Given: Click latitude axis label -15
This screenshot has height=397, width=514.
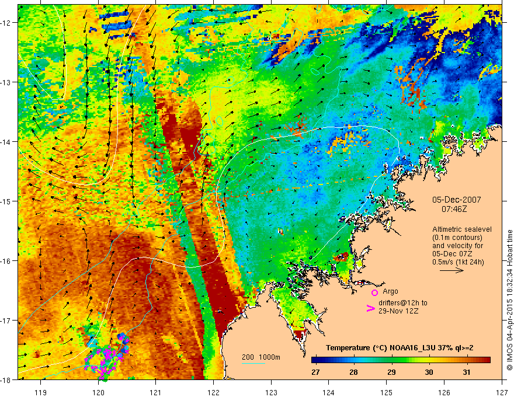Looking at the screenshot, I should click(x=6, y=201).
